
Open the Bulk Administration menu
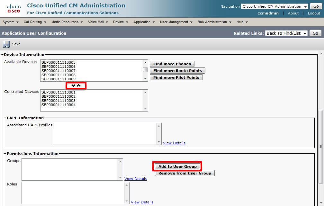[x=214, y=22]
